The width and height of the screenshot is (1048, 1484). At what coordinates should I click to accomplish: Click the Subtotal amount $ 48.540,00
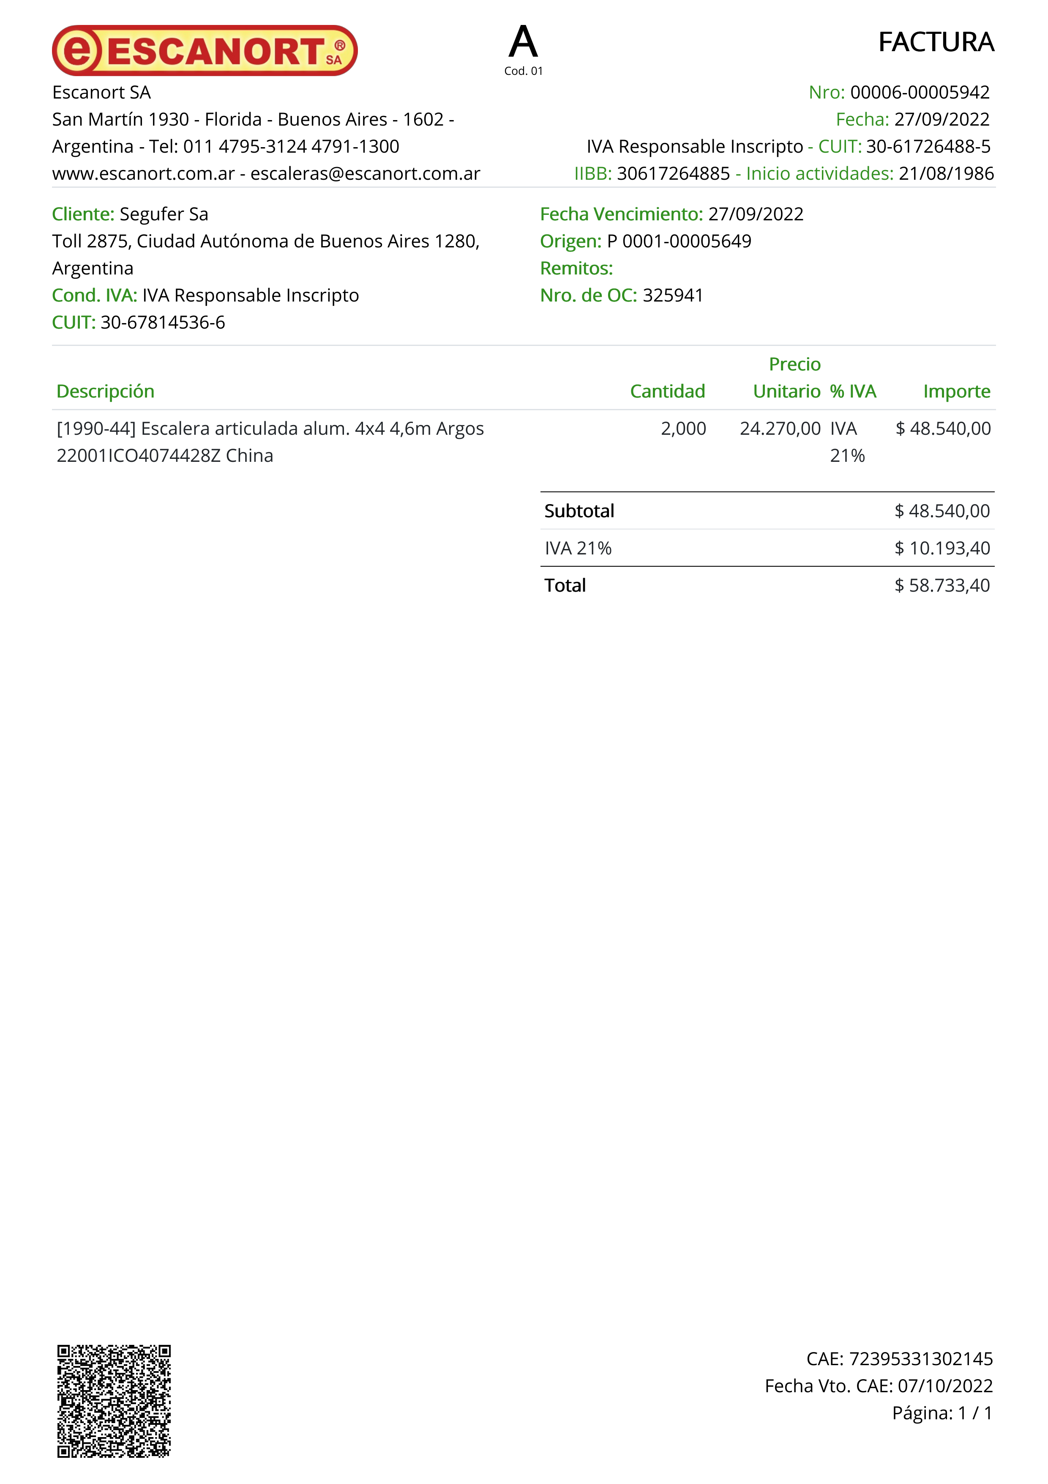pyautogui.click(x=942, y=511)
